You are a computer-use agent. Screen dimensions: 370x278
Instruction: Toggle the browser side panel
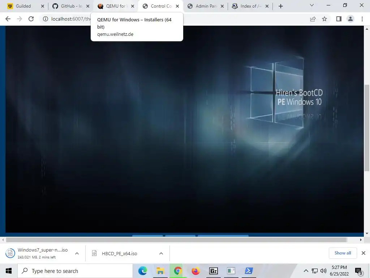coord(339,19)
